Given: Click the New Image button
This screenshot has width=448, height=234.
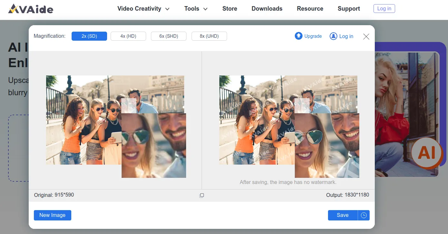Looking at the screenshot, I should point(52,215).
